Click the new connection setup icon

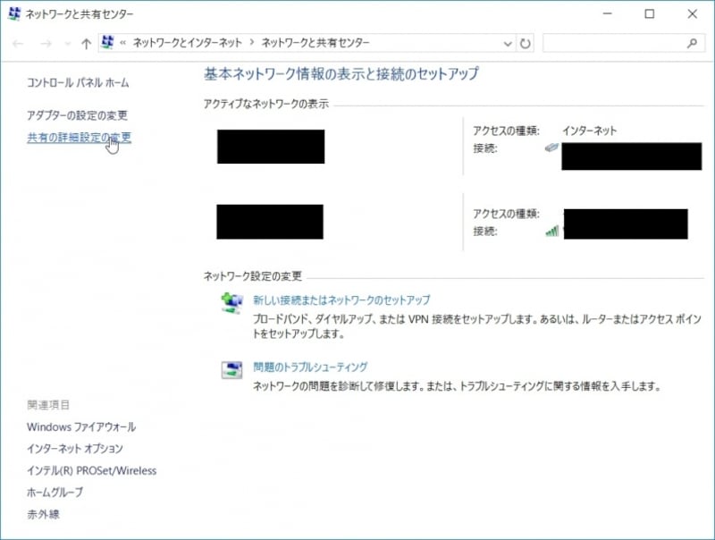click(232, 300)
